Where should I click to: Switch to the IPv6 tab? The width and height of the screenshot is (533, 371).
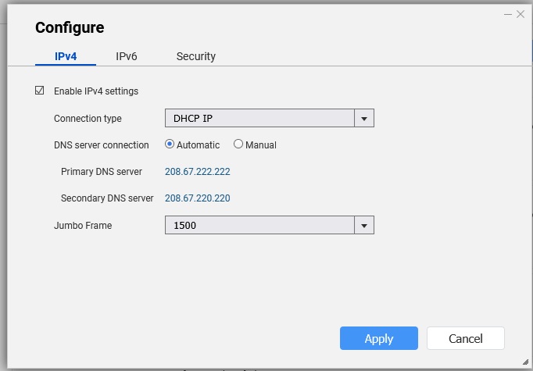click(x=127, y=56)
